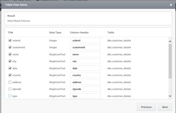The height and width of the screenshot is (113, 176).
Task: Enable the address column checkbox
Action: (10, 82)
